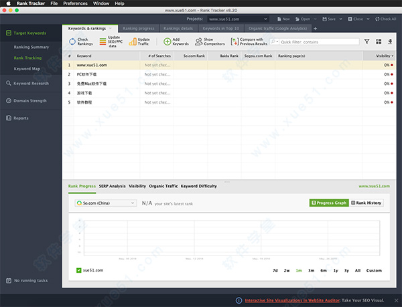This screenshot has width=402, height=307.
Task: Click the Keyword Research magnifier icon
Action: click(9, 83)
